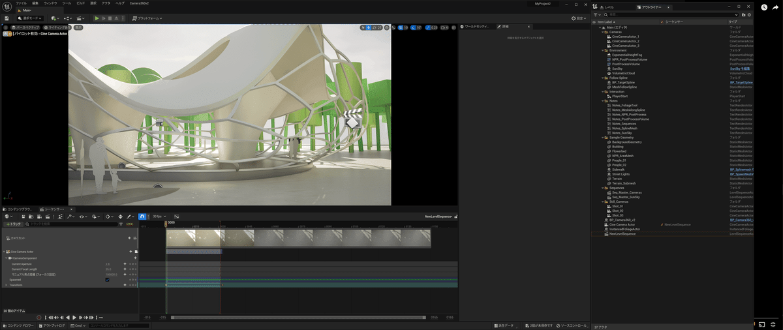This screenshot has height=330, width=783.
Task: Click the Current Aperture value field
Action: (x=108, y=264)
